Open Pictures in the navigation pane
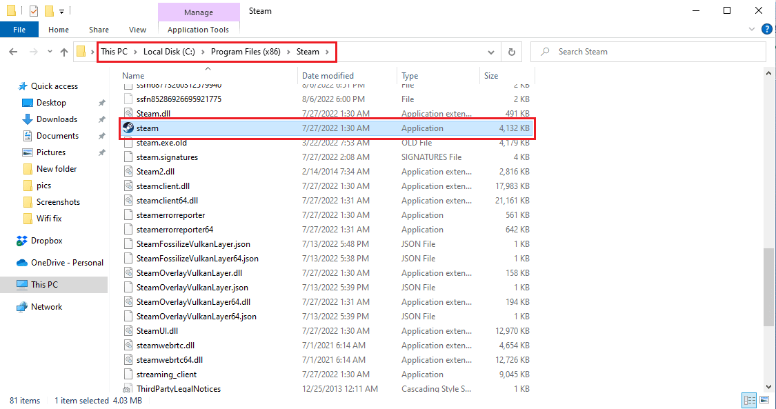This screenshot has height=409, width=776. [50, 152]
